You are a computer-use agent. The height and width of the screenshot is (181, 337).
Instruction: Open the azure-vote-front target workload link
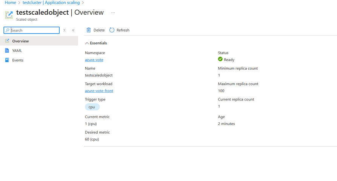(99, 91)
